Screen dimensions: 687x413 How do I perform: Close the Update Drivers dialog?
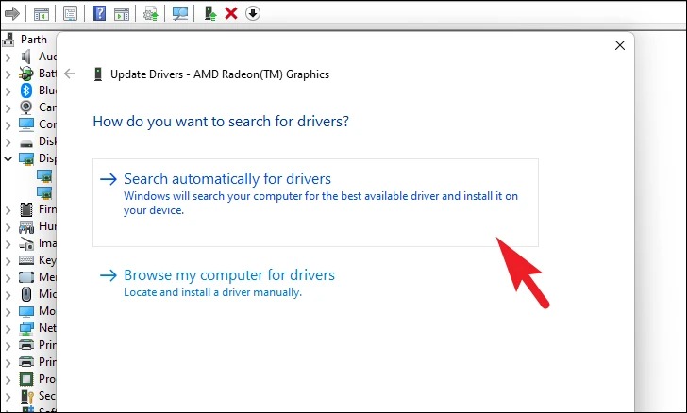619,45
